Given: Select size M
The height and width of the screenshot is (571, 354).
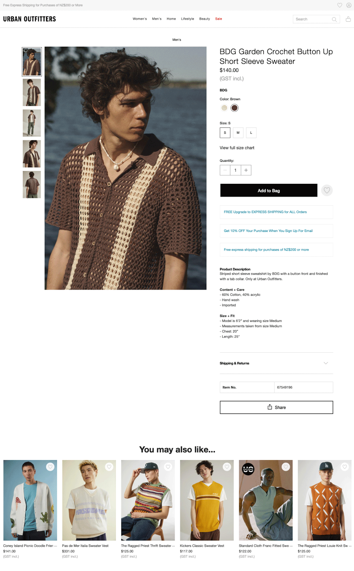Looking at the screenshot, I should tap(238, 133).
